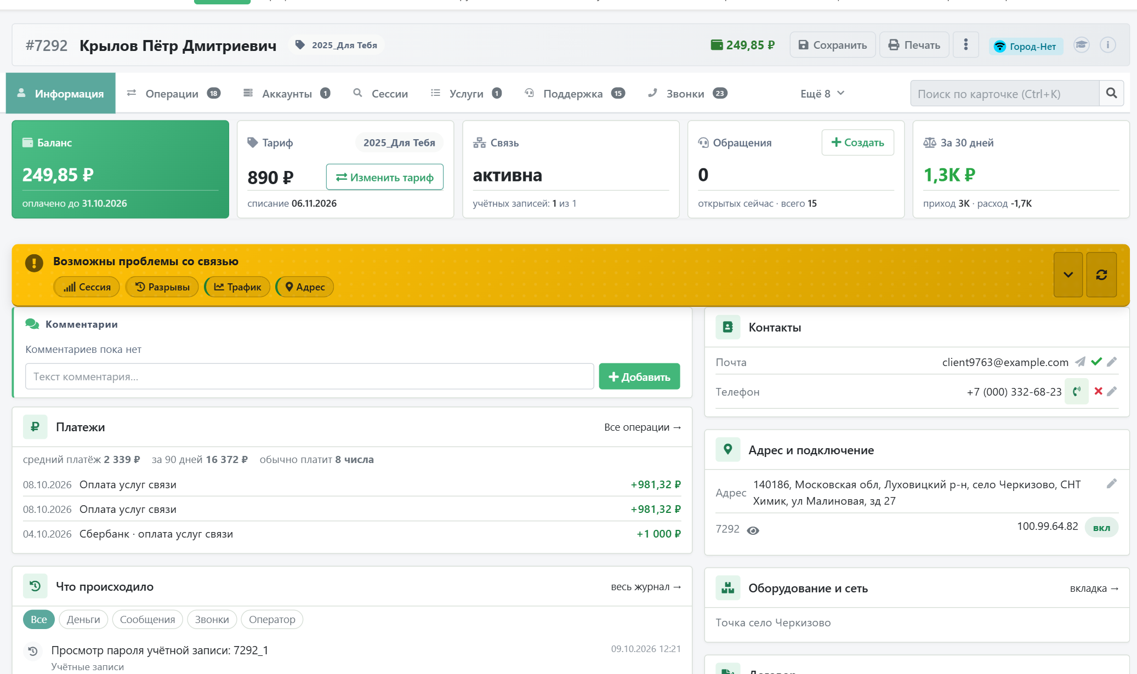
Task: Click the three-dot more options icon
Action: [x=966, y=45]
